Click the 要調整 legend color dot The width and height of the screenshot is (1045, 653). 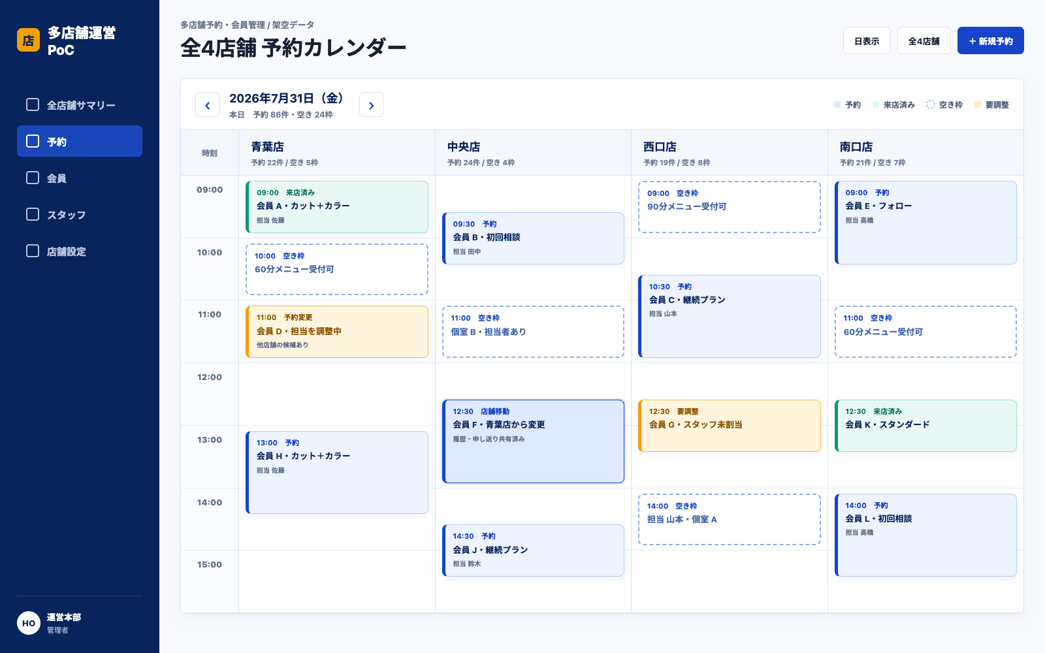[978, 104]
